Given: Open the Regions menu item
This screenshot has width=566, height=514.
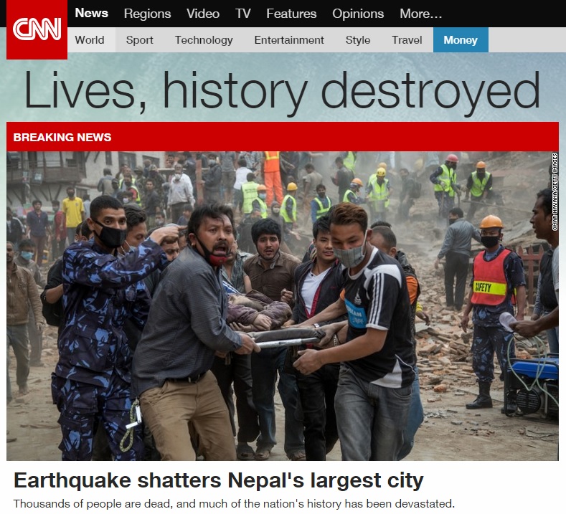Looking at the screenshot, I should 147,14.
